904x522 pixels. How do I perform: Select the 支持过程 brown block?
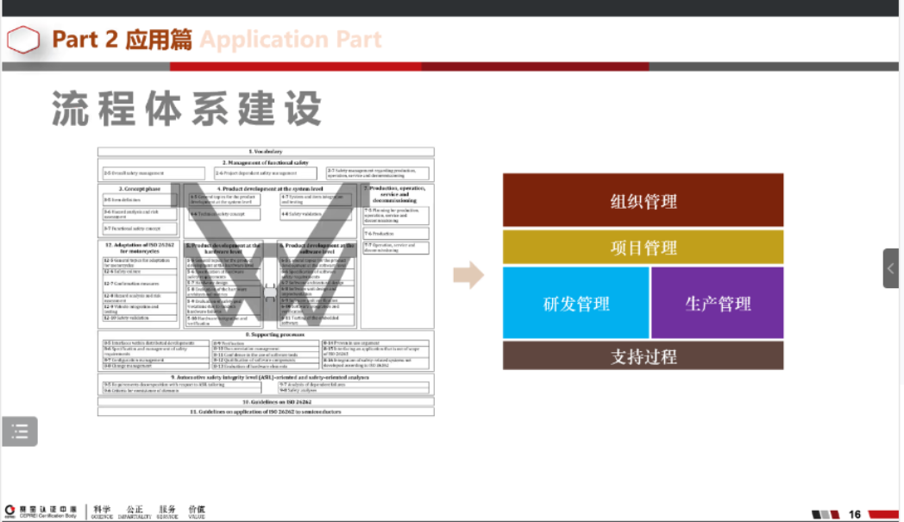click(x=643, y=355)
